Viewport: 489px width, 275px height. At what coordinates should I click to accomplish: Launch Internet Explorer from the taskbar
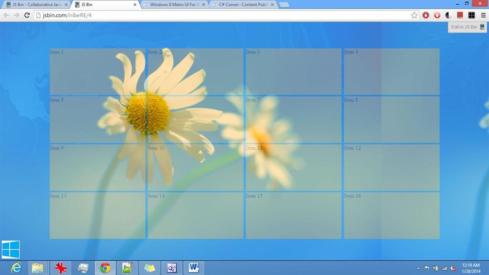click(16, 268)
